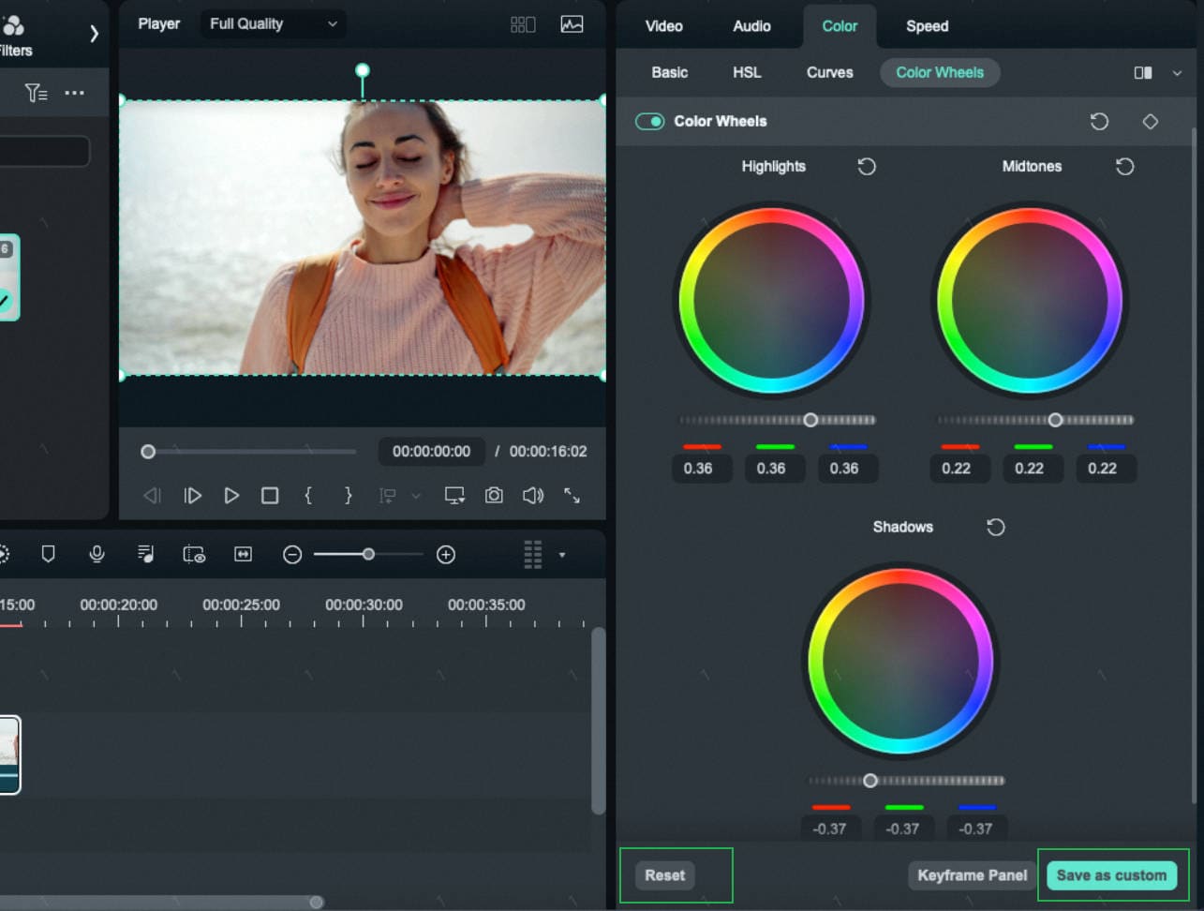Open the audio mixer icon in timeline toolbar

[x=145, y=554]
